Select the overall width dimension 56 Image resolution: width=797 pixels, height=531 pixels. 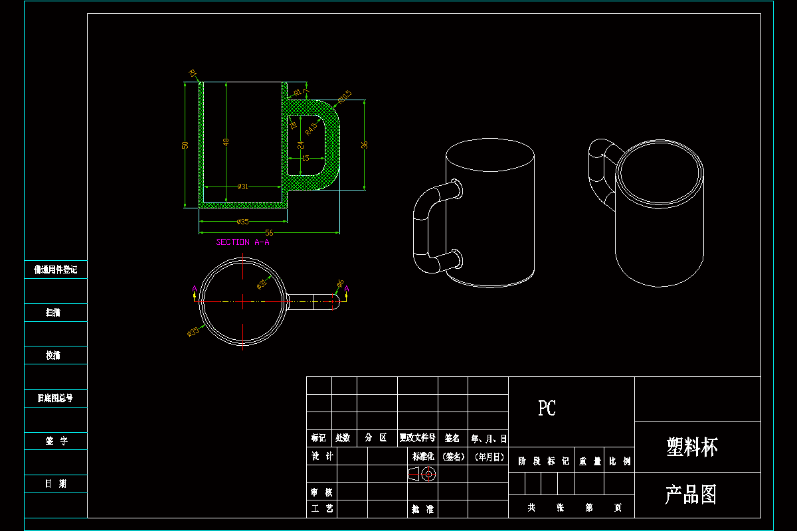click(269, 233)
